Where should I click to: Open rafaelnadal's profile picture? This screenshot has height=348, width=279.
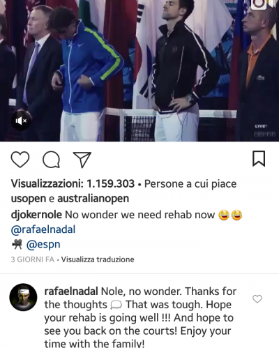(23, 297)
